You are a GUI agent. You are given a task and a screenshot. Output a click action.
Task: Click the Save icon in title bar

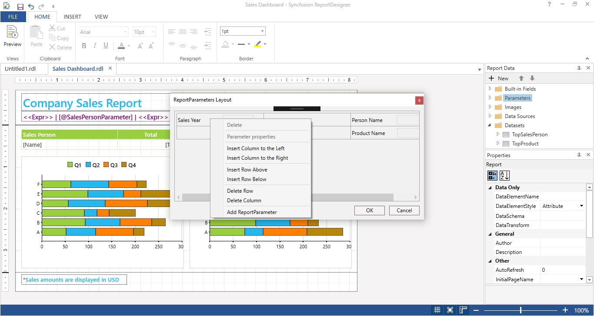point(20,7)
